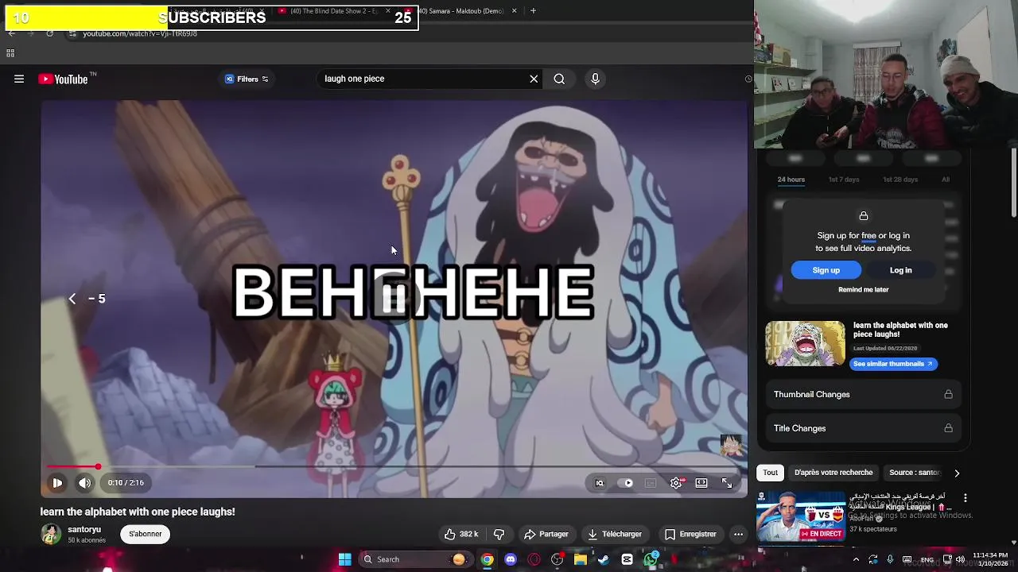Open the EN DIRECT Kings League thumbnail
Screen dimensions: 1018x572
click(x=799, y=516)
